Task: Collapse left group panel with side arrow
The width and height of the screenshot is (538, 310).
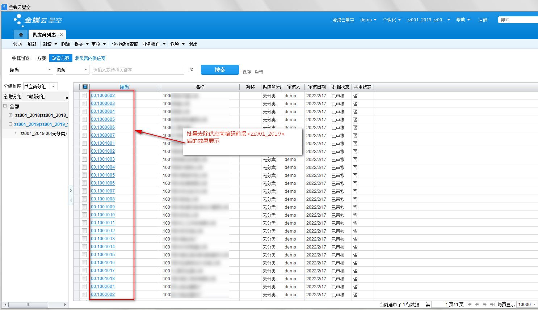Action: pyautogui.click(x=71, y=200)
